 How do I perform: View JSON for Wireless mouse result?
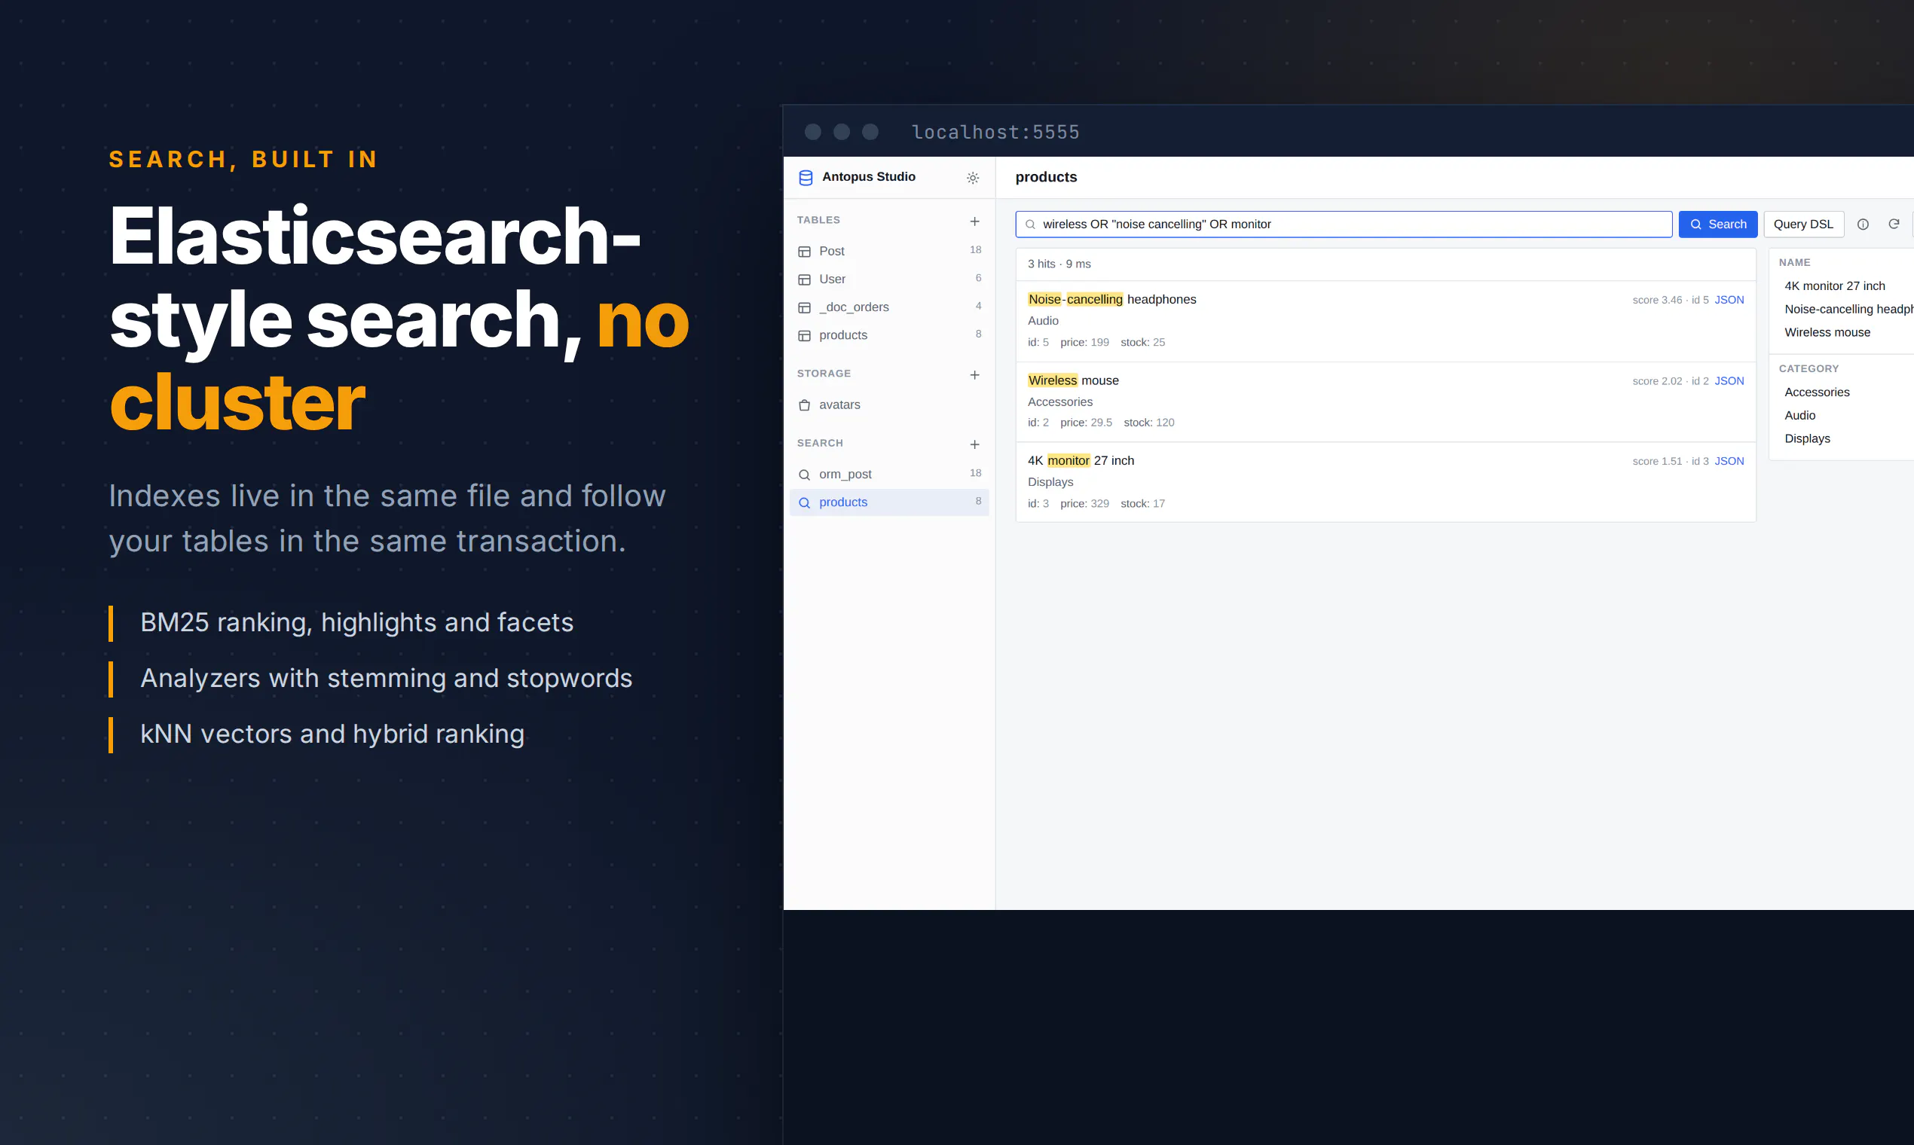(1729, 380)
